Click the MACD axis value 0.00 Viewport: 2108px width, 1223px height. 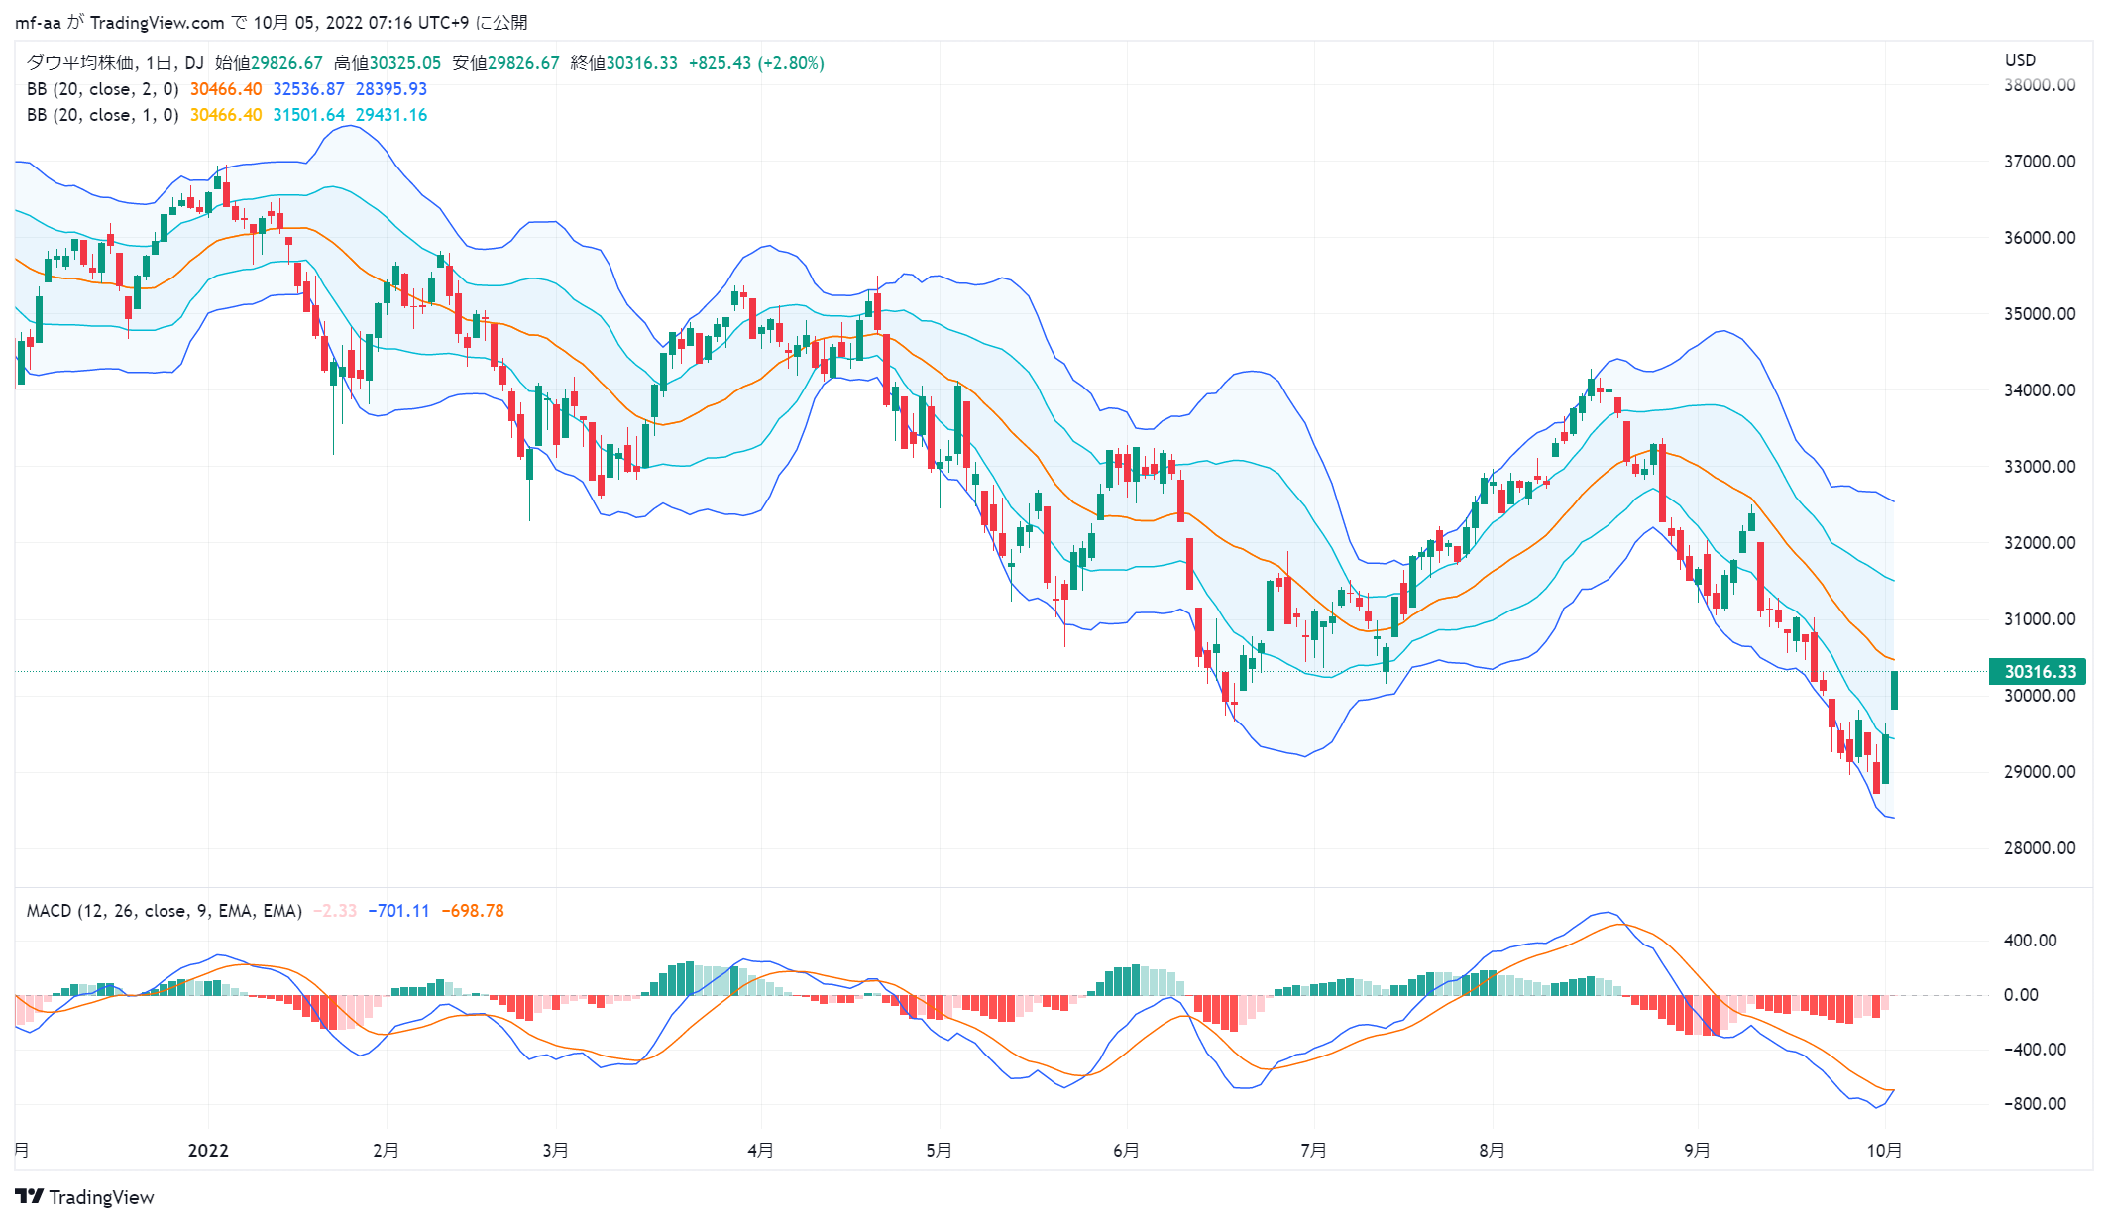click(x=2021, y=995)
